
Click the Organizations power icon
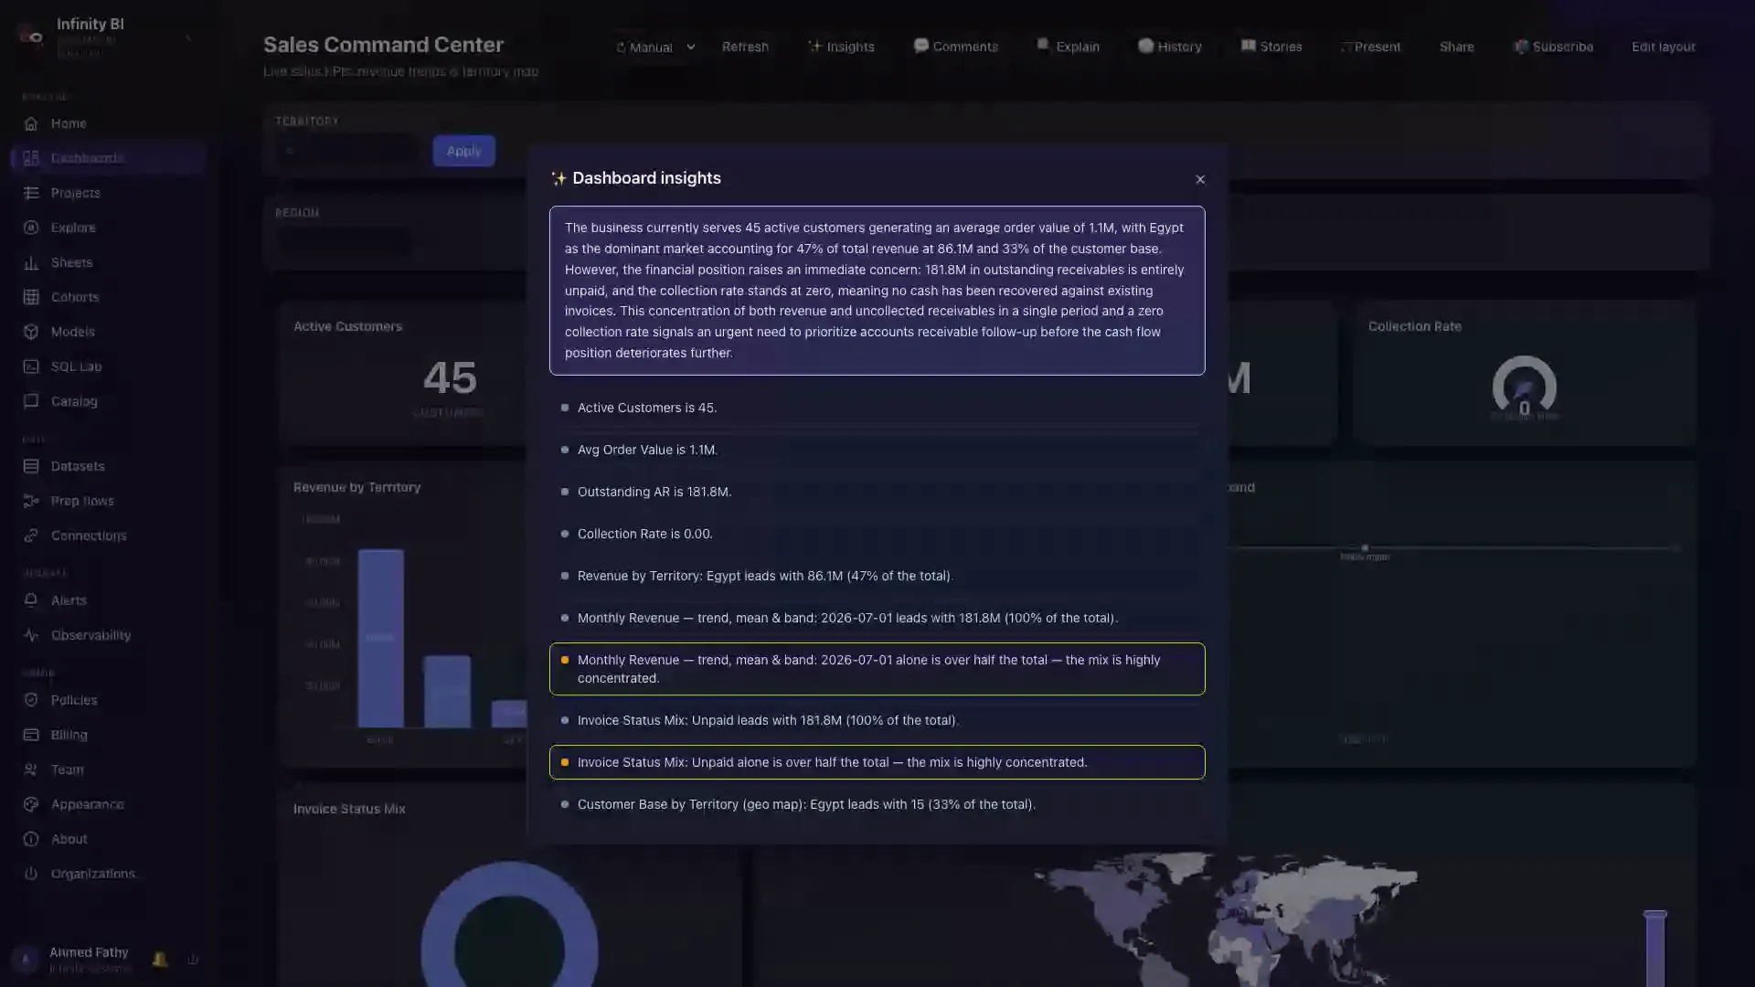point(31,874)
